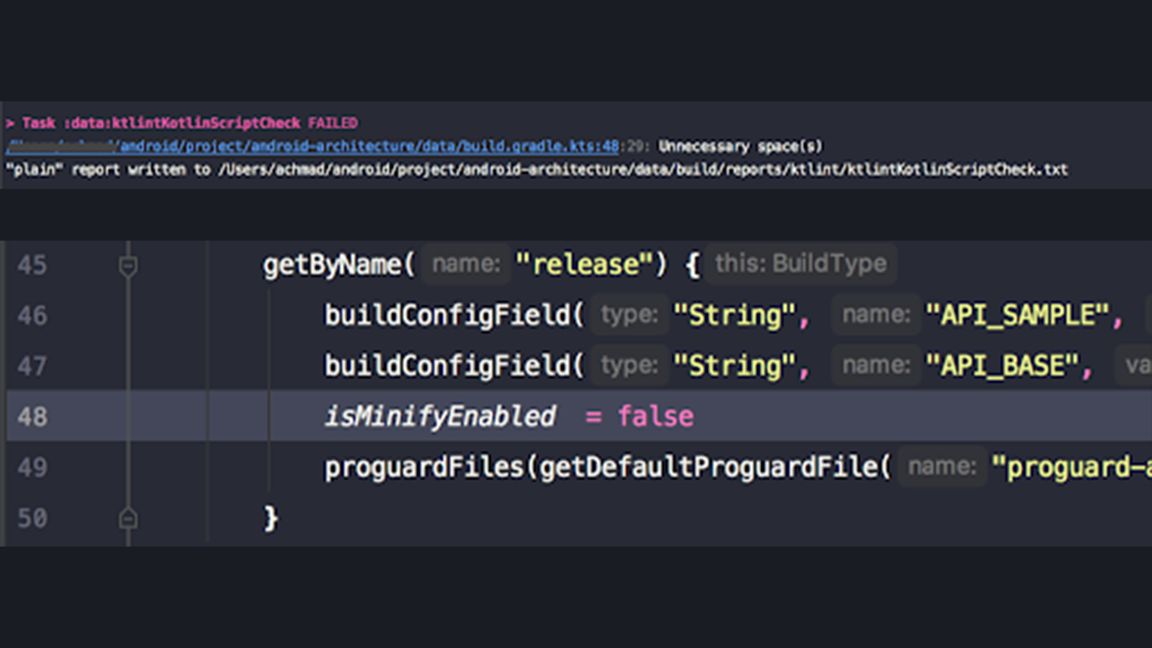Image resolution: width=1152 pixels, height=648 pixels.
Task: Click the highlighted line 48 background
Action: [900, 416]
